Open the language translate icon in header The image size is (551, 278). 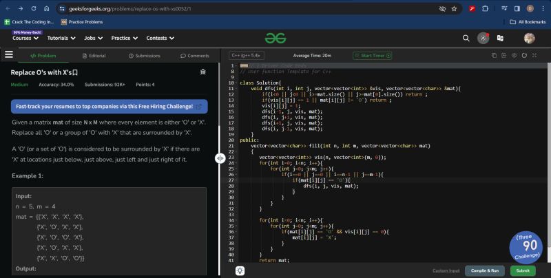500,38
